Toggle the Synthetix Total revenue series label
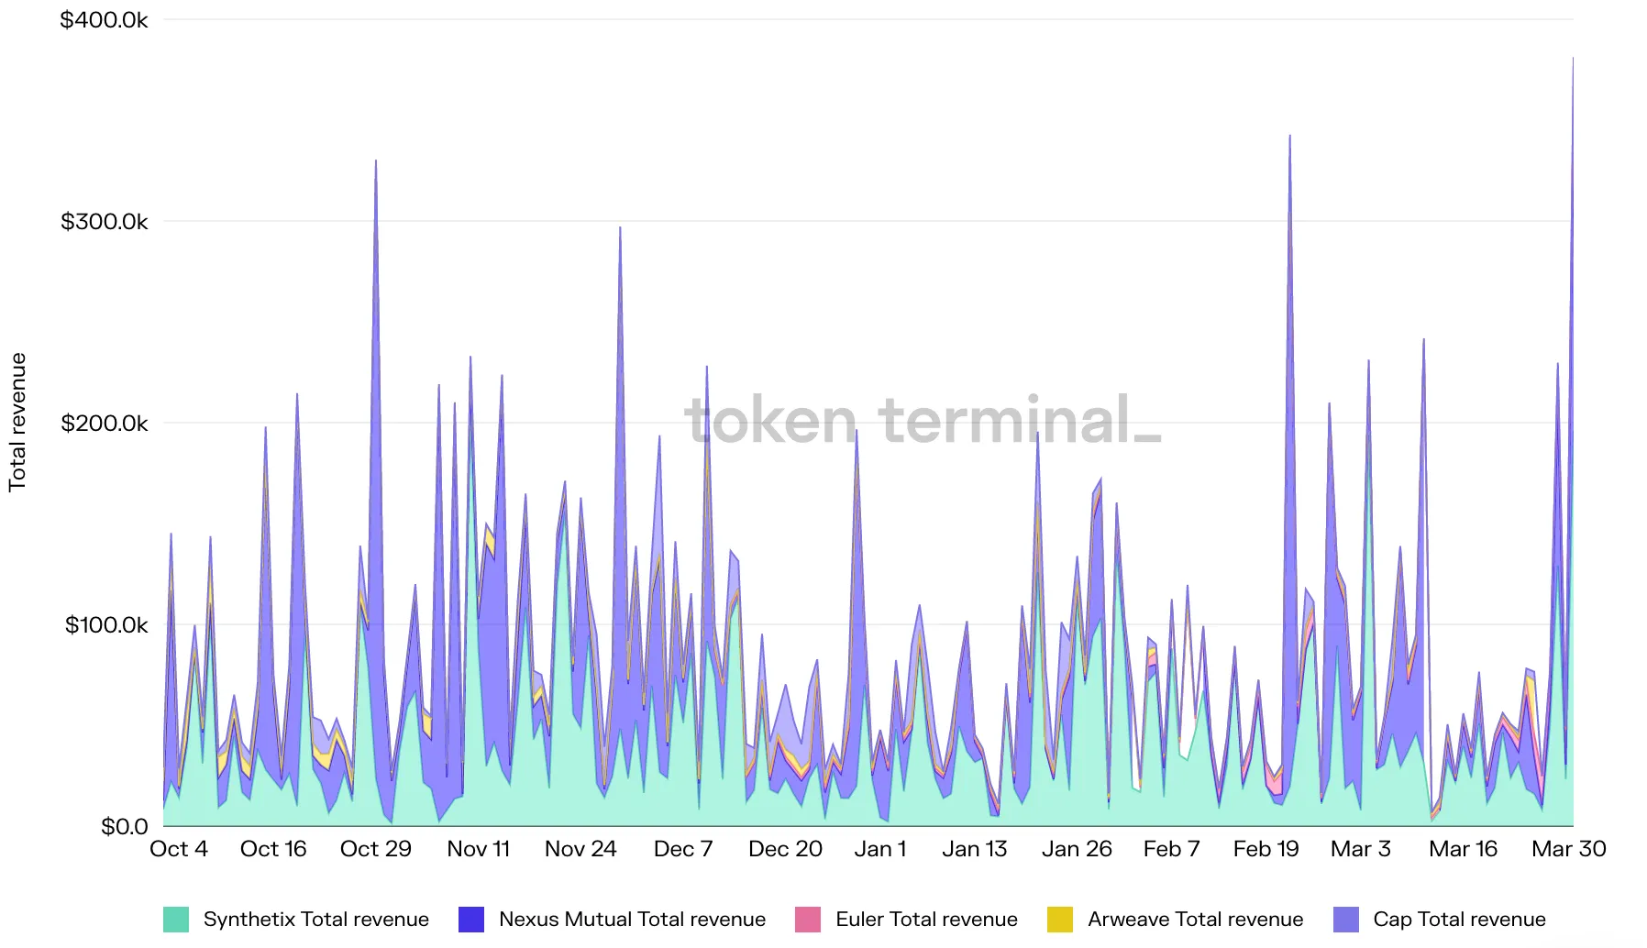This screenshot has height=948, width=1647. [x=315, y=919]
